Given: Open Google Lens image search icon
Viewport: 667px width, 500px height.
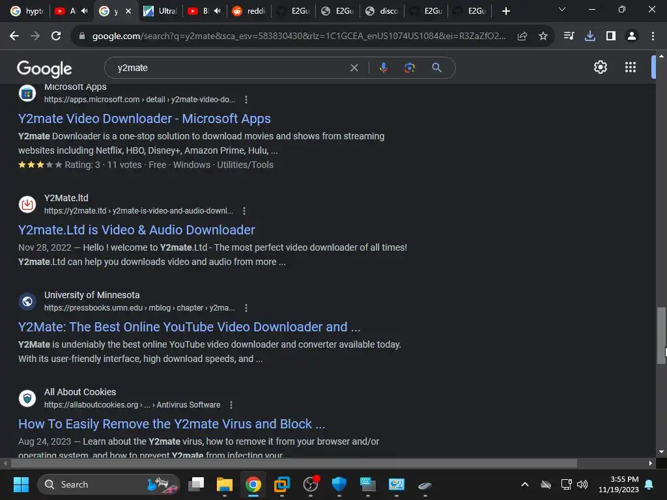Looking at the screenshot, I should tap(410, 68).
